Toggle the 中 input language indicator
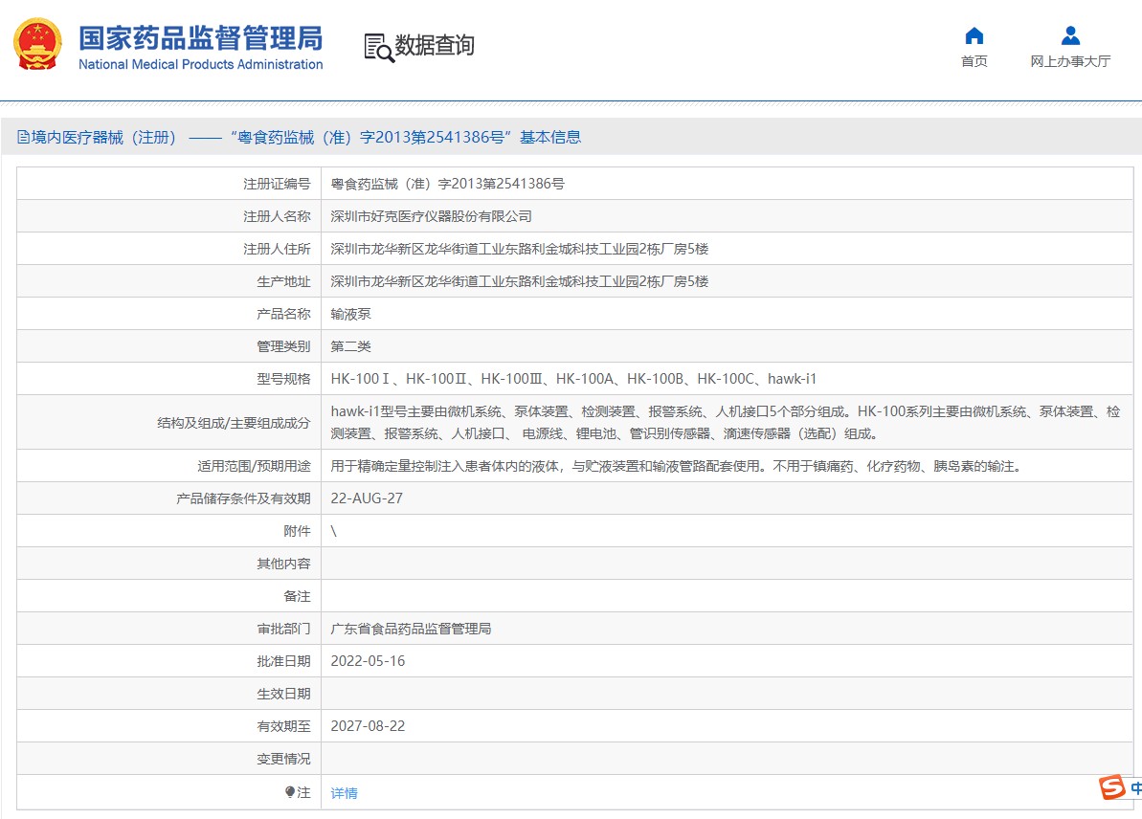 pos(1135,787)
